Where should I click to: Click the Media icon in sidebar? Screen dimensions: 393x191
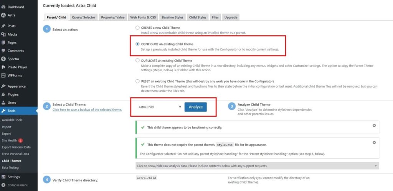(3, 34)
